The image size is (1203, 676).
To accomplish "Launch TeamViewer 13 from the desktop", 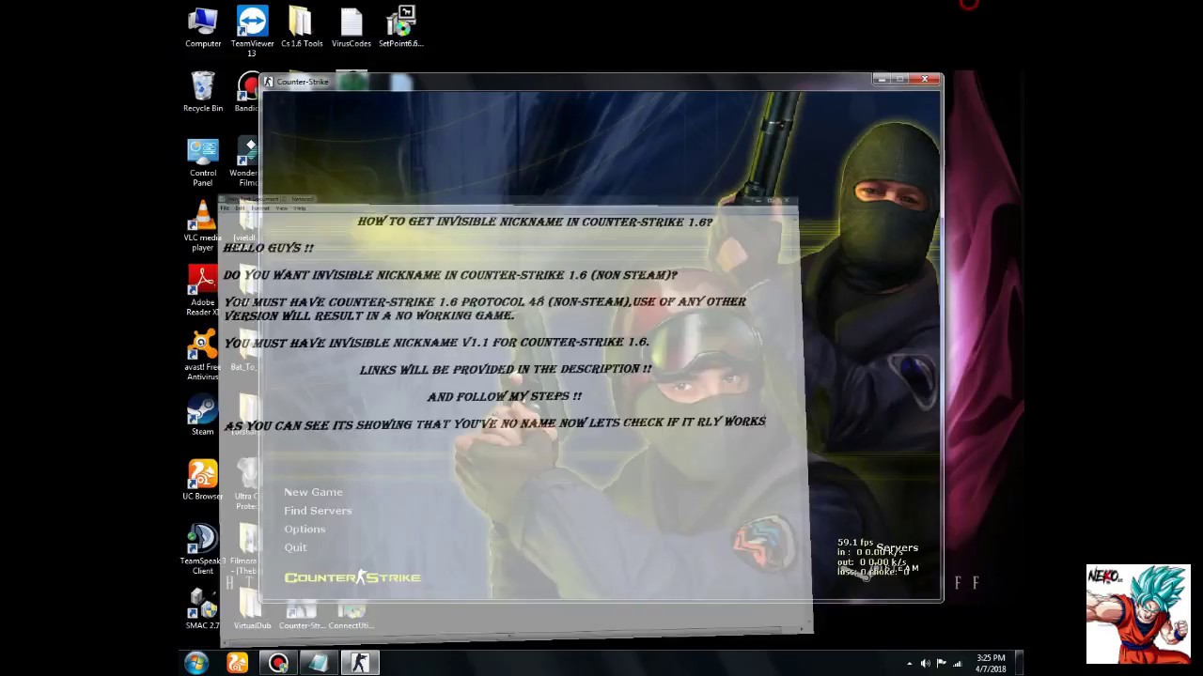I will tap(252, 32).
